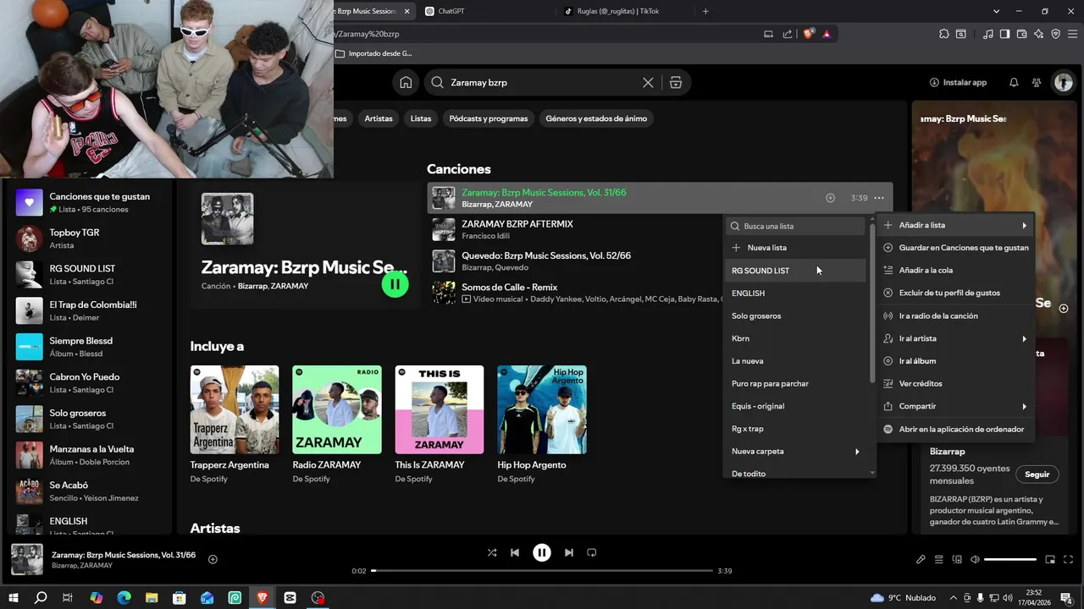
Task: Open Brave Shields lion icon
Action: click(x=808, y=34)
